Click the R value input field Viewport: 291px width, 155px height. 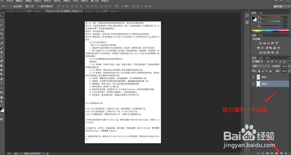tap(284, 18)
